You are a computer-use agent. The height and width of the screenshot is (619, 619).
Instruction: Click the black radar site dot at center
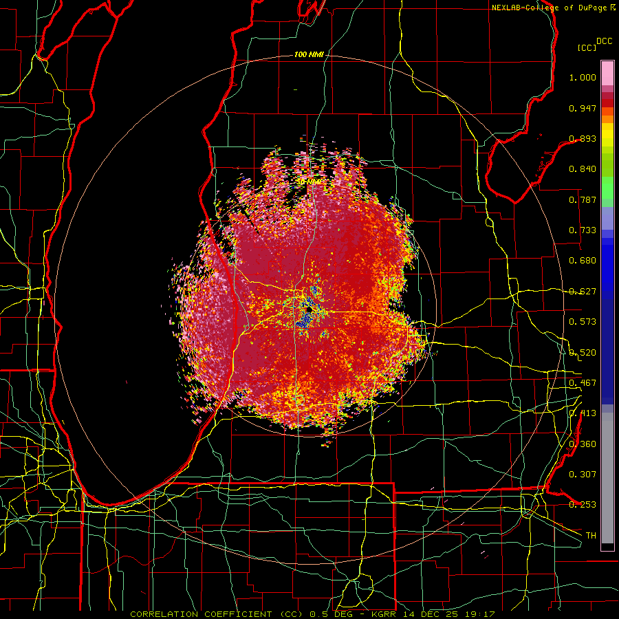[309, 310]
